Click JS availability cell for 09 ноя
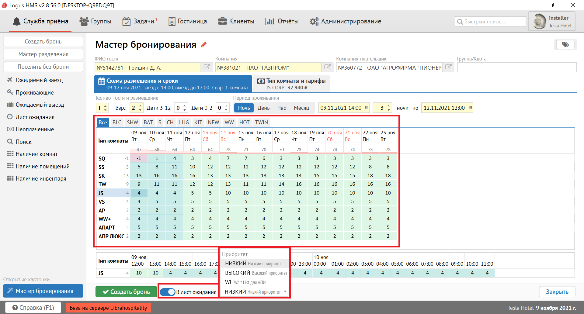This screenshot has height=314, width=584. click(x=139, y=193)
